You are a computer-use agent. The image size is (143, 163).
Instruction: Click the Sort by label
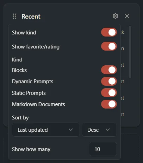(20, 118)
